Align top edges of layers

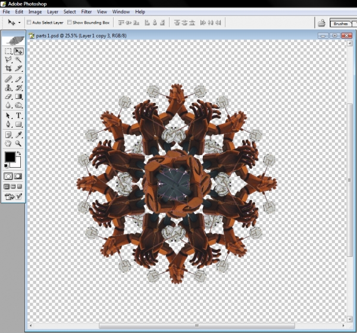[x=121, y=23]
